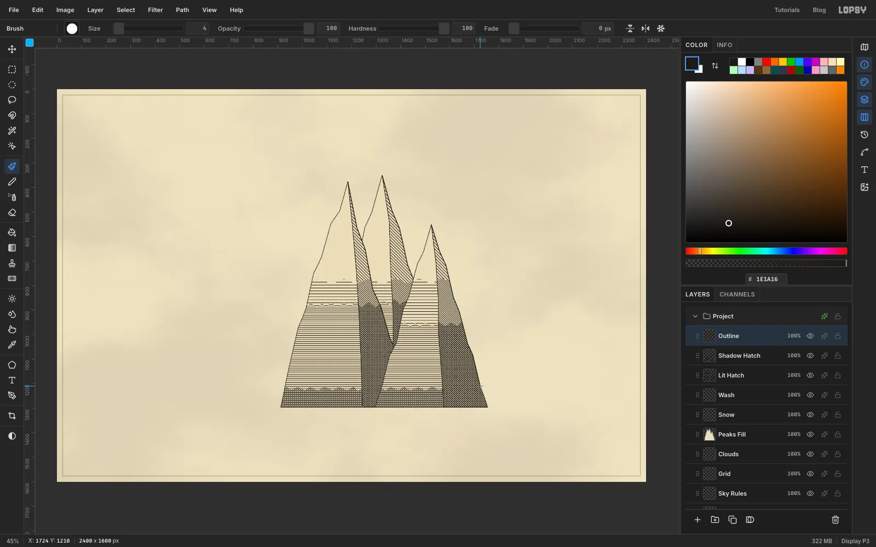
Task: Select the Peaks Fill layer thumbnail
Action: (710, 434)
